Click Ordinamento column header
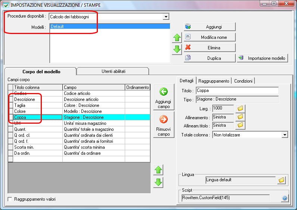Screen dimensions: 297x210 pyautogui.click(x=137, y=87)
